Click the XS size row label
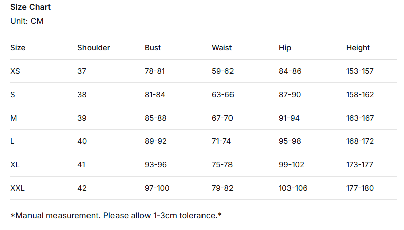 pos(15,71)
